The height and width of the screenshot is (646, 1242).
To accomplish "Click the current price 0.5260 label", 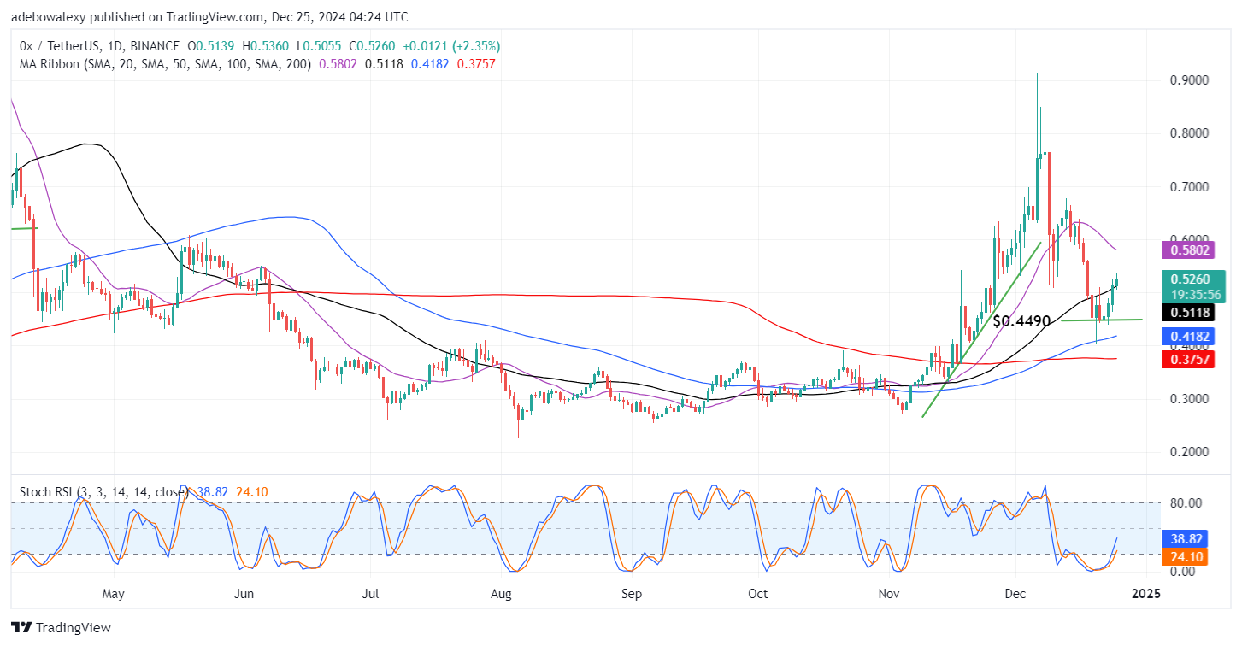I will [x=1194, y=279].
